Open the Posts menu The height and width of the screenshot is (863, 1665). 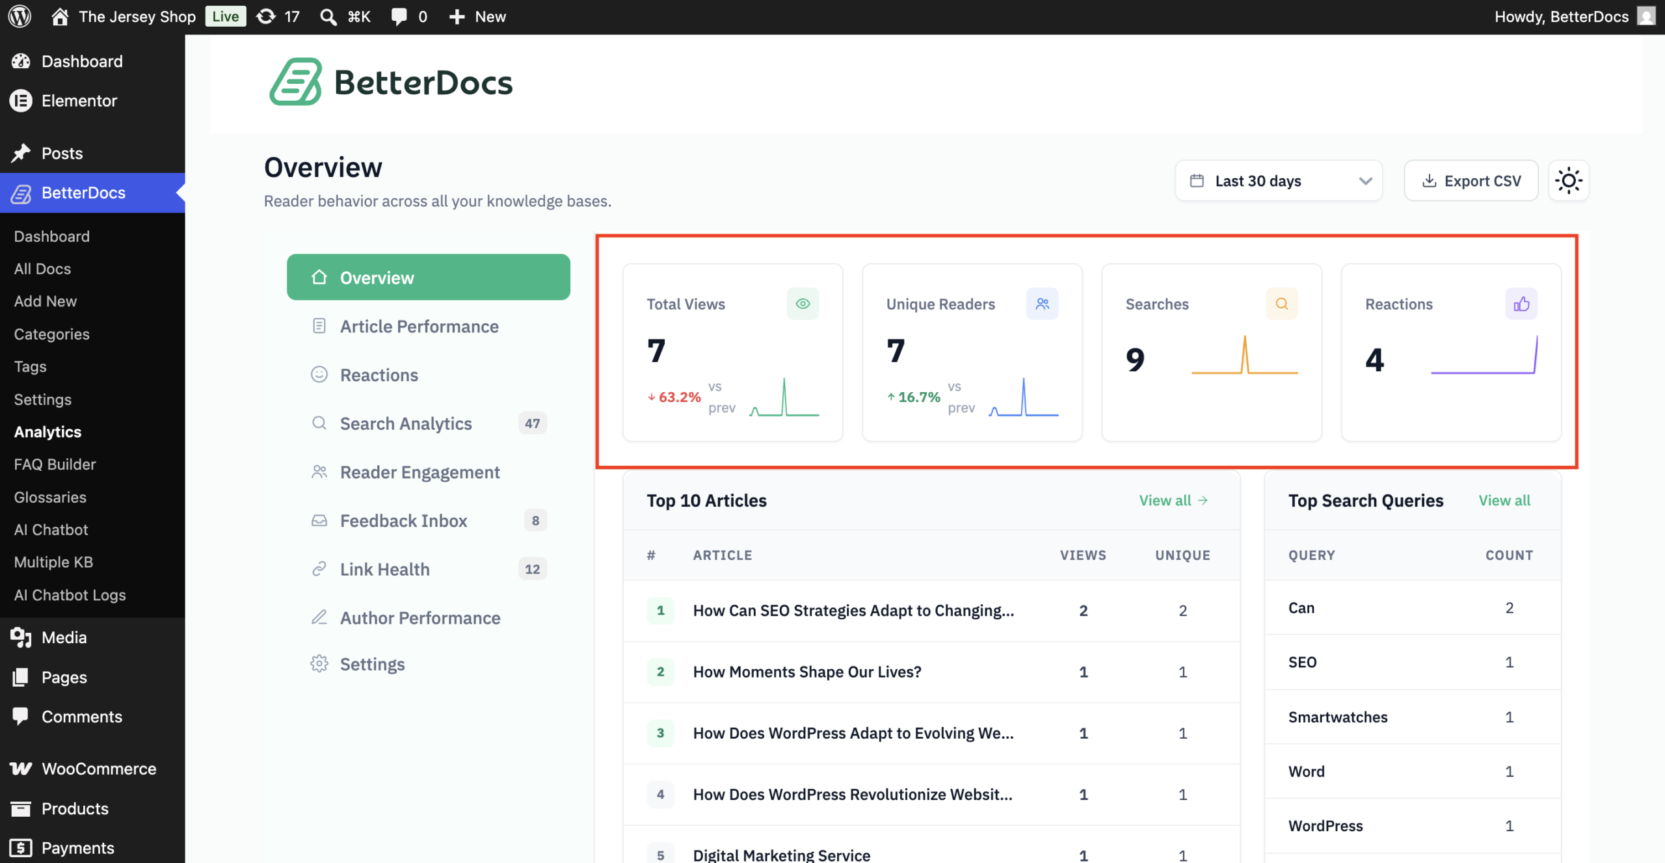(x=92, y=153)
